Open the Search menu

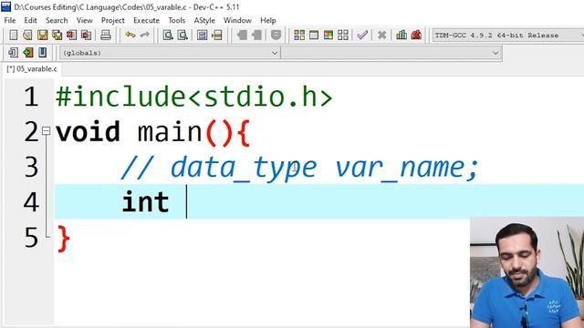tap(57, 20)
